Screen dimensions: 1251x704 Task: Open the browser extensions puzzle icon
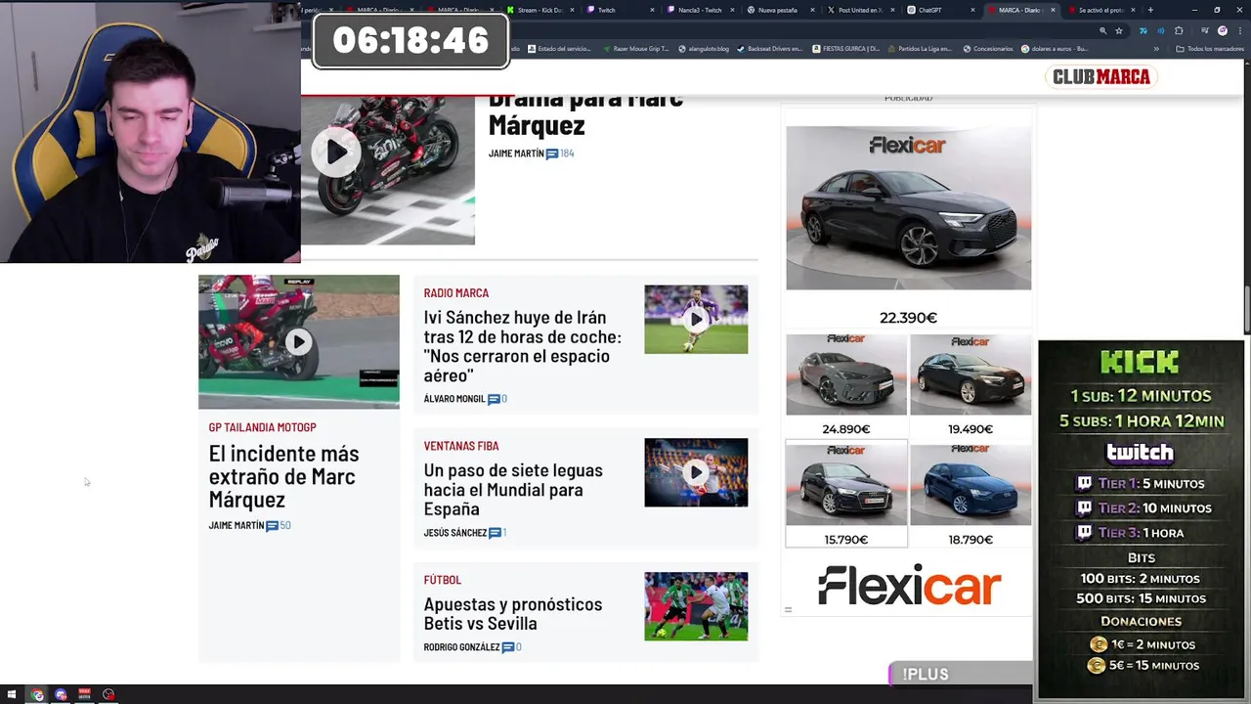[1179, 30]
